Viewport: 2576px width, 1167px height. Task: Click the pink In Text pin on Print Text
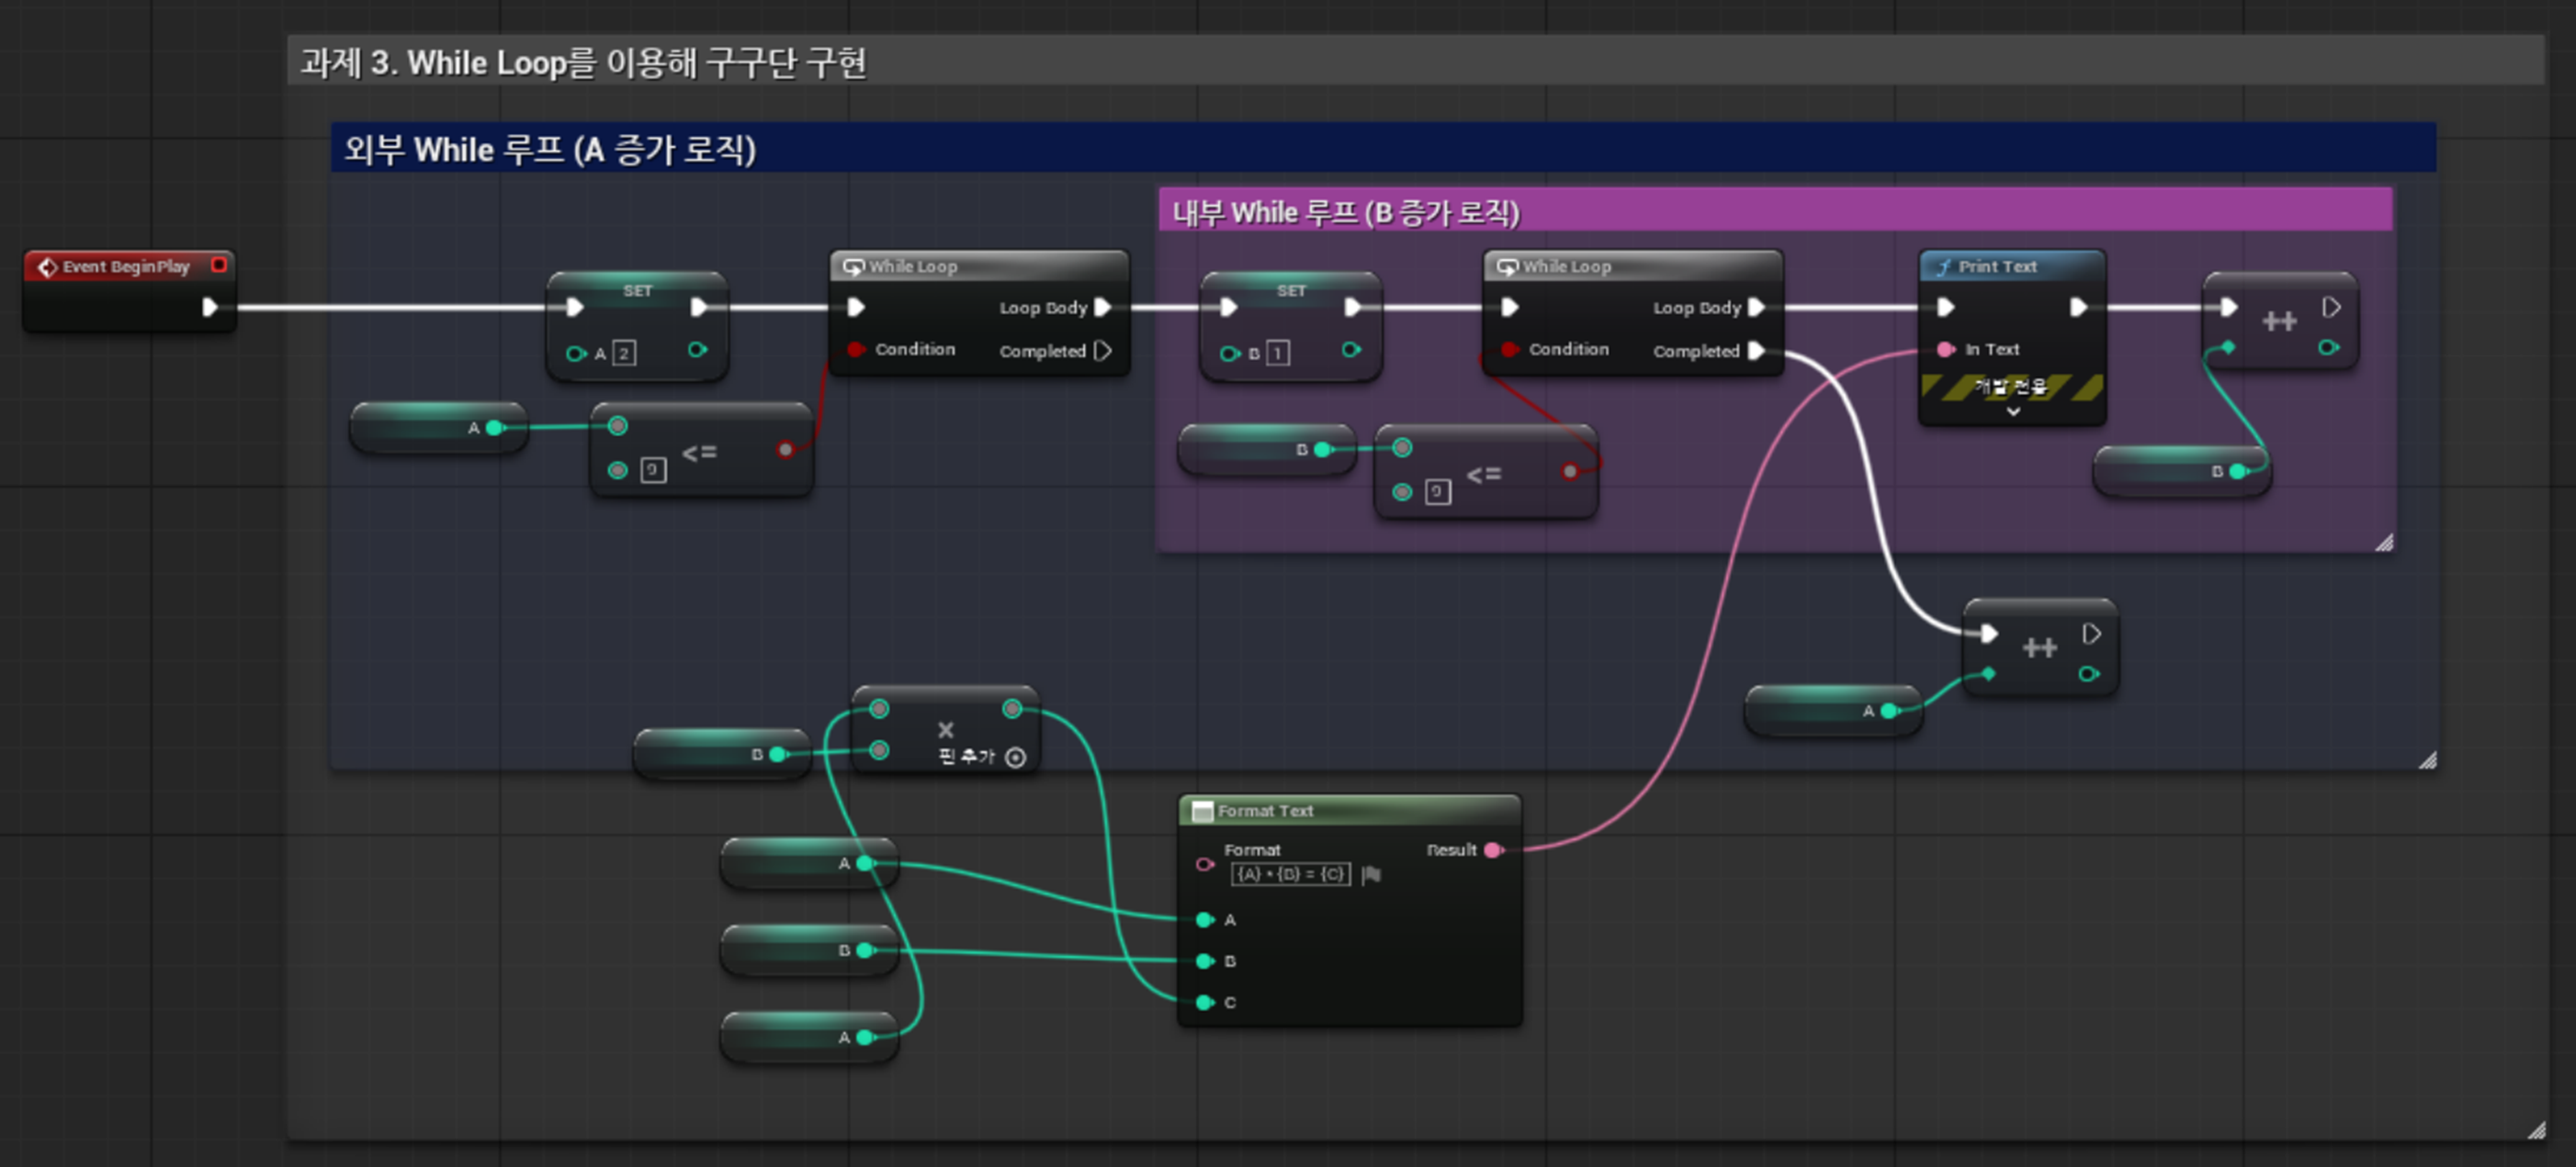click(1944, 349)
